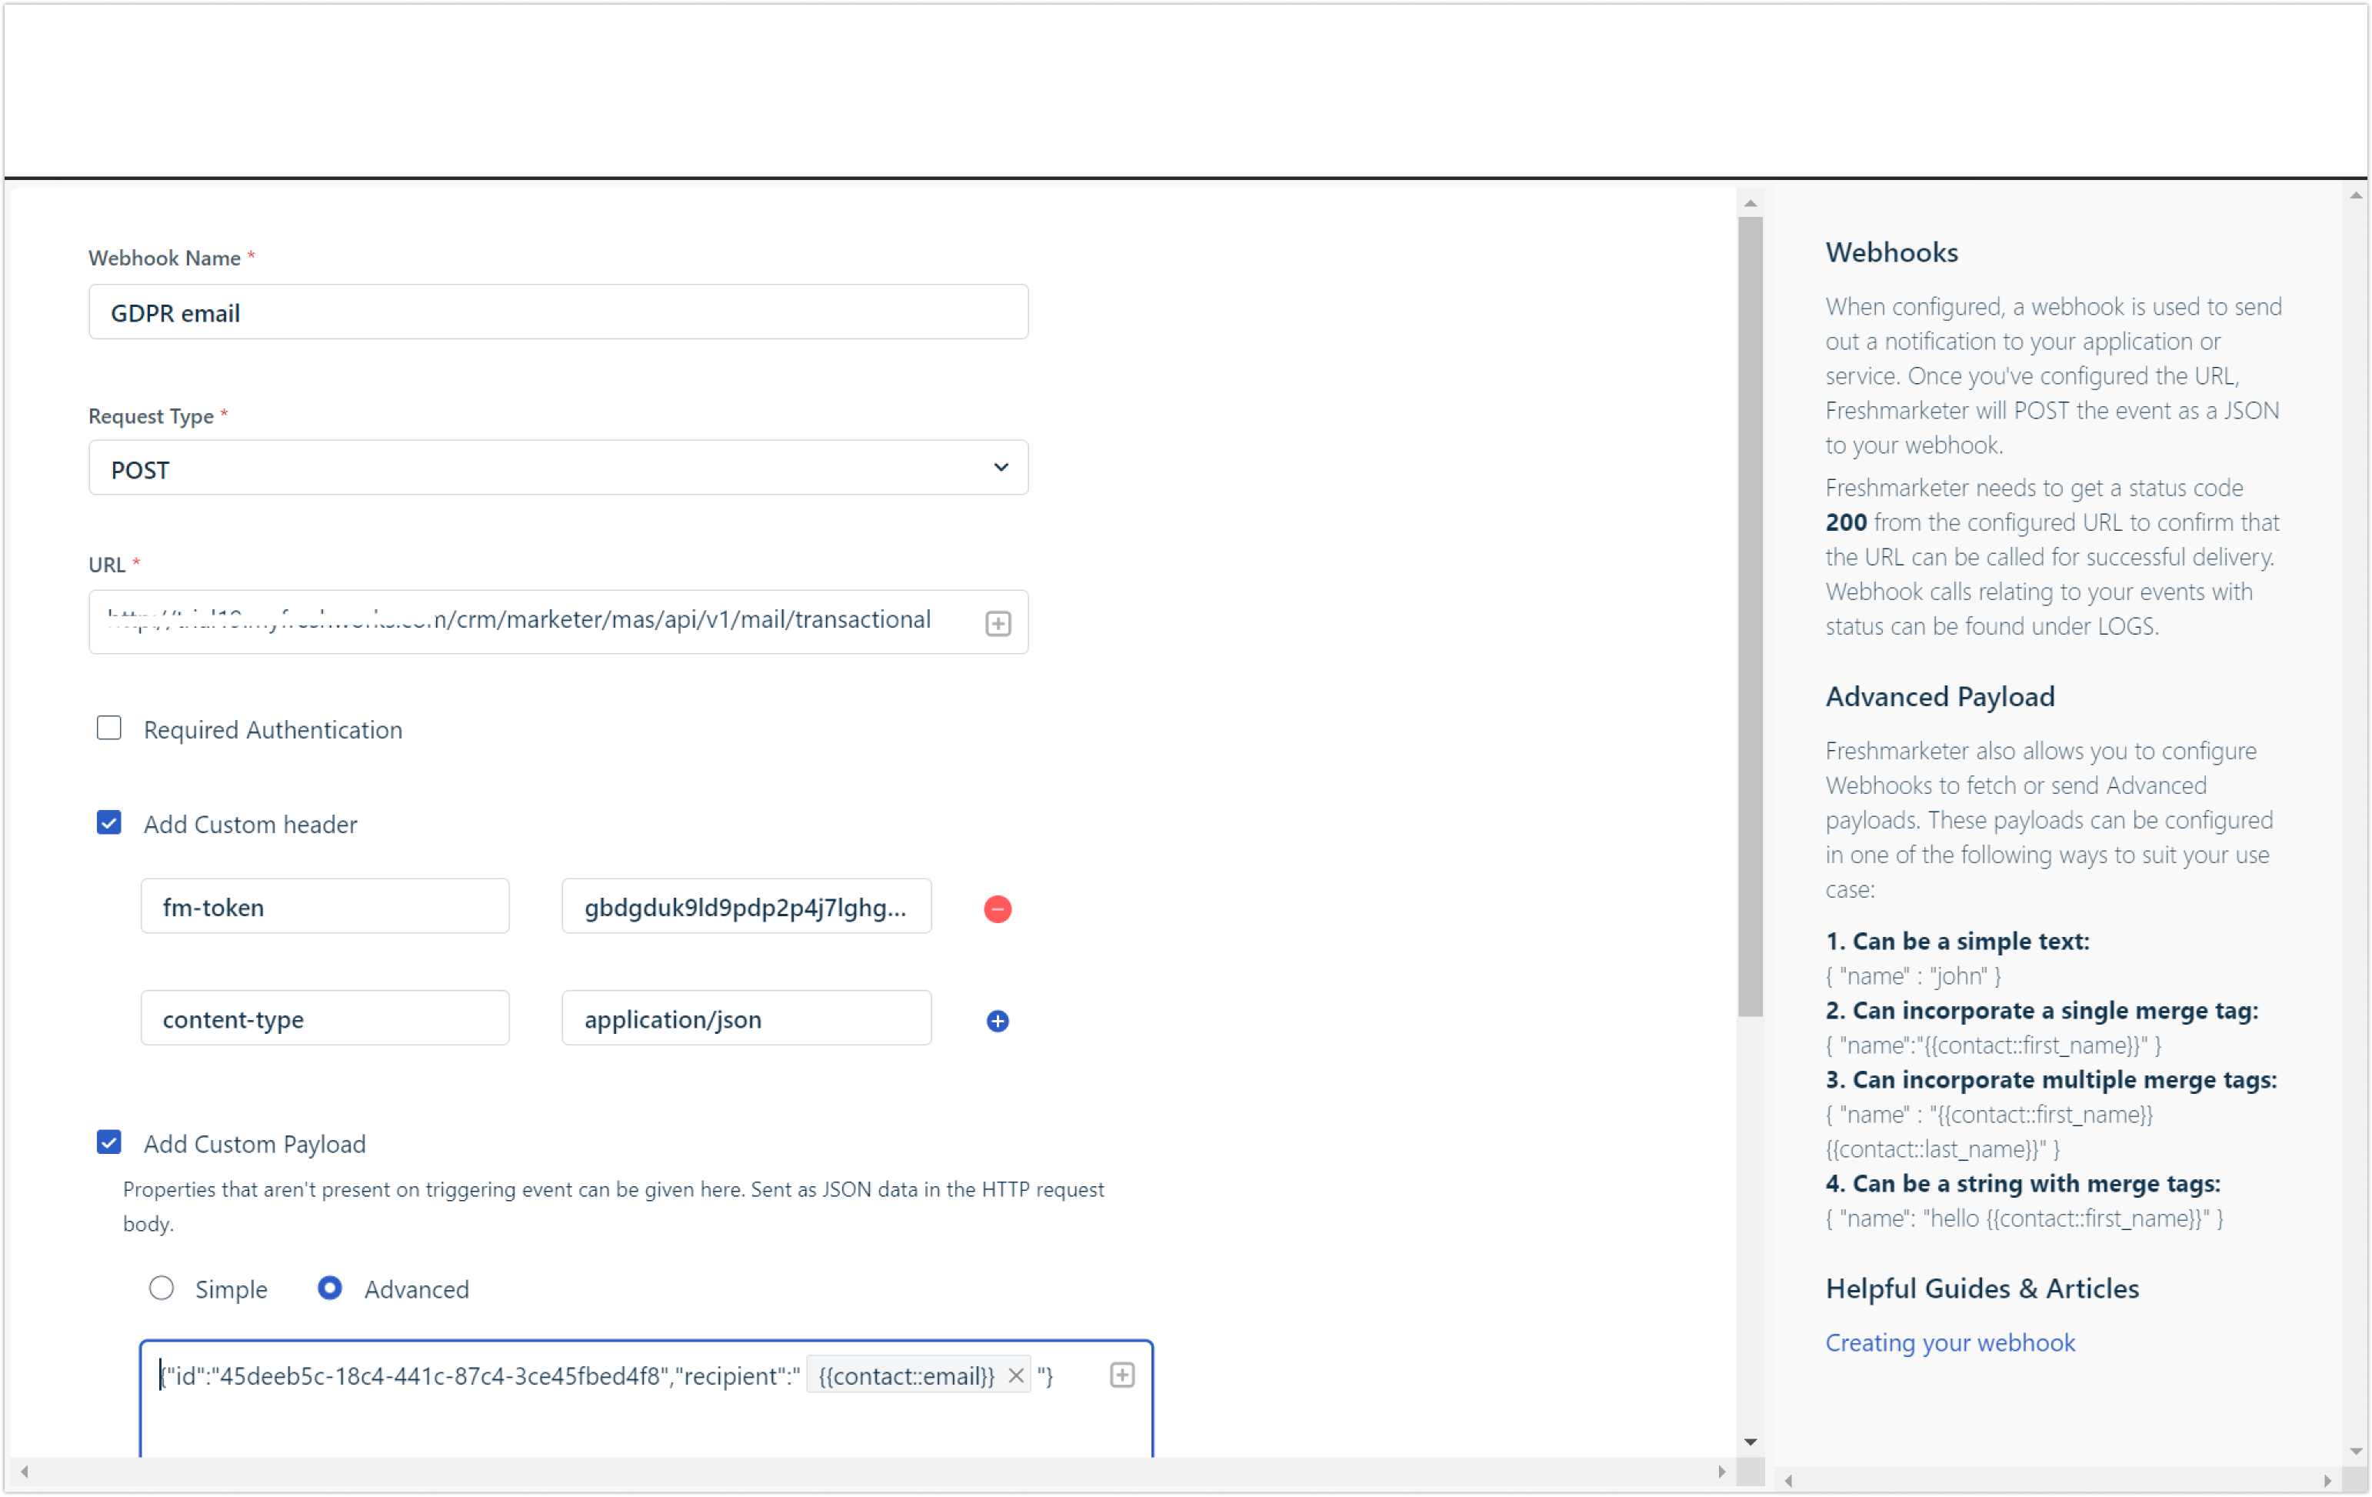The height and width of the screenshot is (1497, 2372).
Task: Click the application/json header value field
Action: (x=746, y=1019)
